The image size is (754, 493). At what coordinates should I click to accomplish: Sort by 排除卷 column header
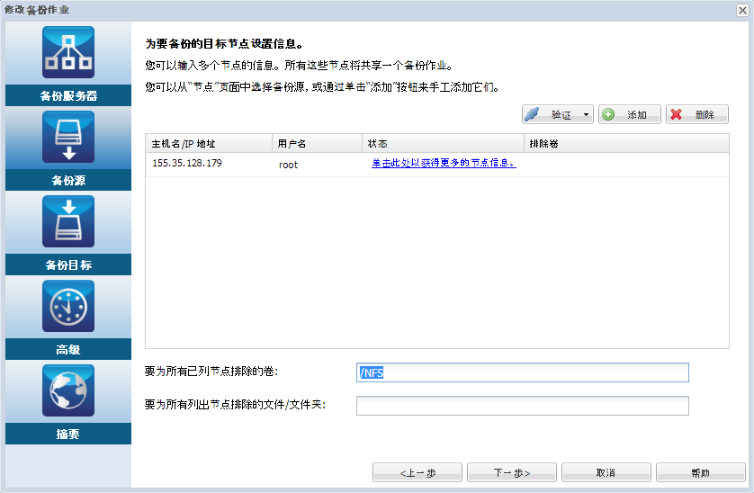[626, 143]
